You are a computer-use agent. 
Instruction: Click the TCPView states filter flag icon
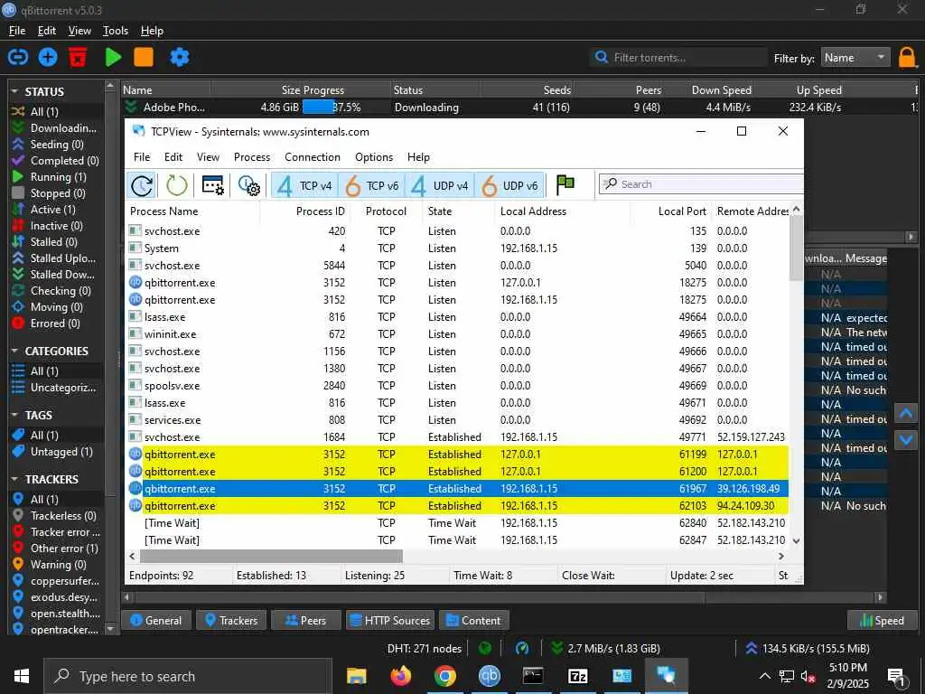[565, 184]
